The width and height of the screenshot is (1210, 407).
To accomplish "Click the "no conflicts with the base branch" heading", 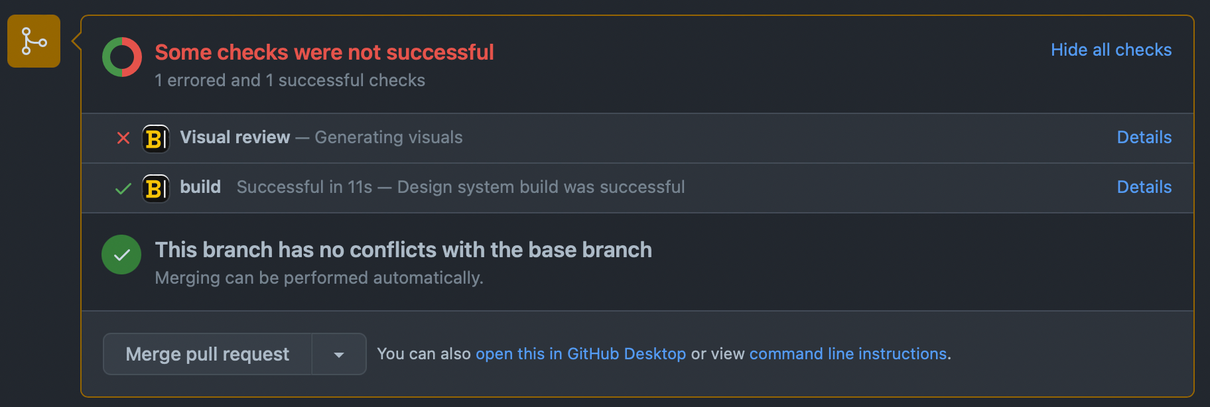I will tap(403, 250).
